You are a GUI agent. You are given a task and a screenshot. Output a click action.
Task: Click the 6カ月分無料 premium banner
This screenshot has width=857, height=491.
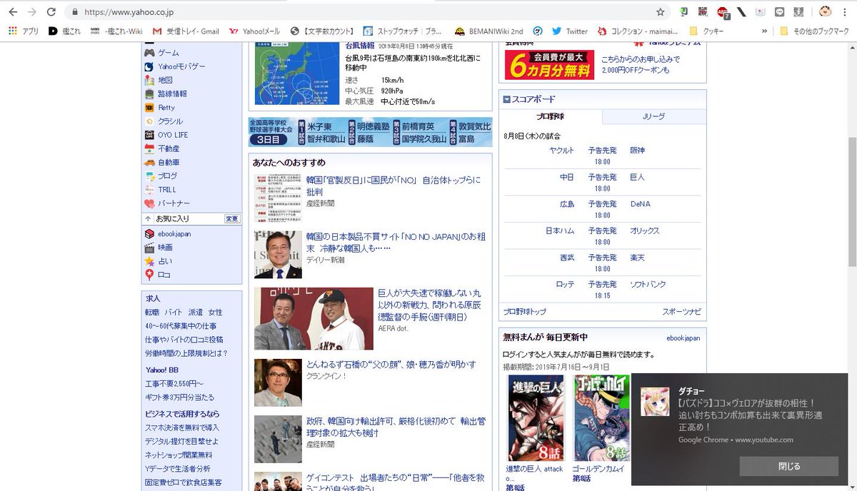pos(549,65)
